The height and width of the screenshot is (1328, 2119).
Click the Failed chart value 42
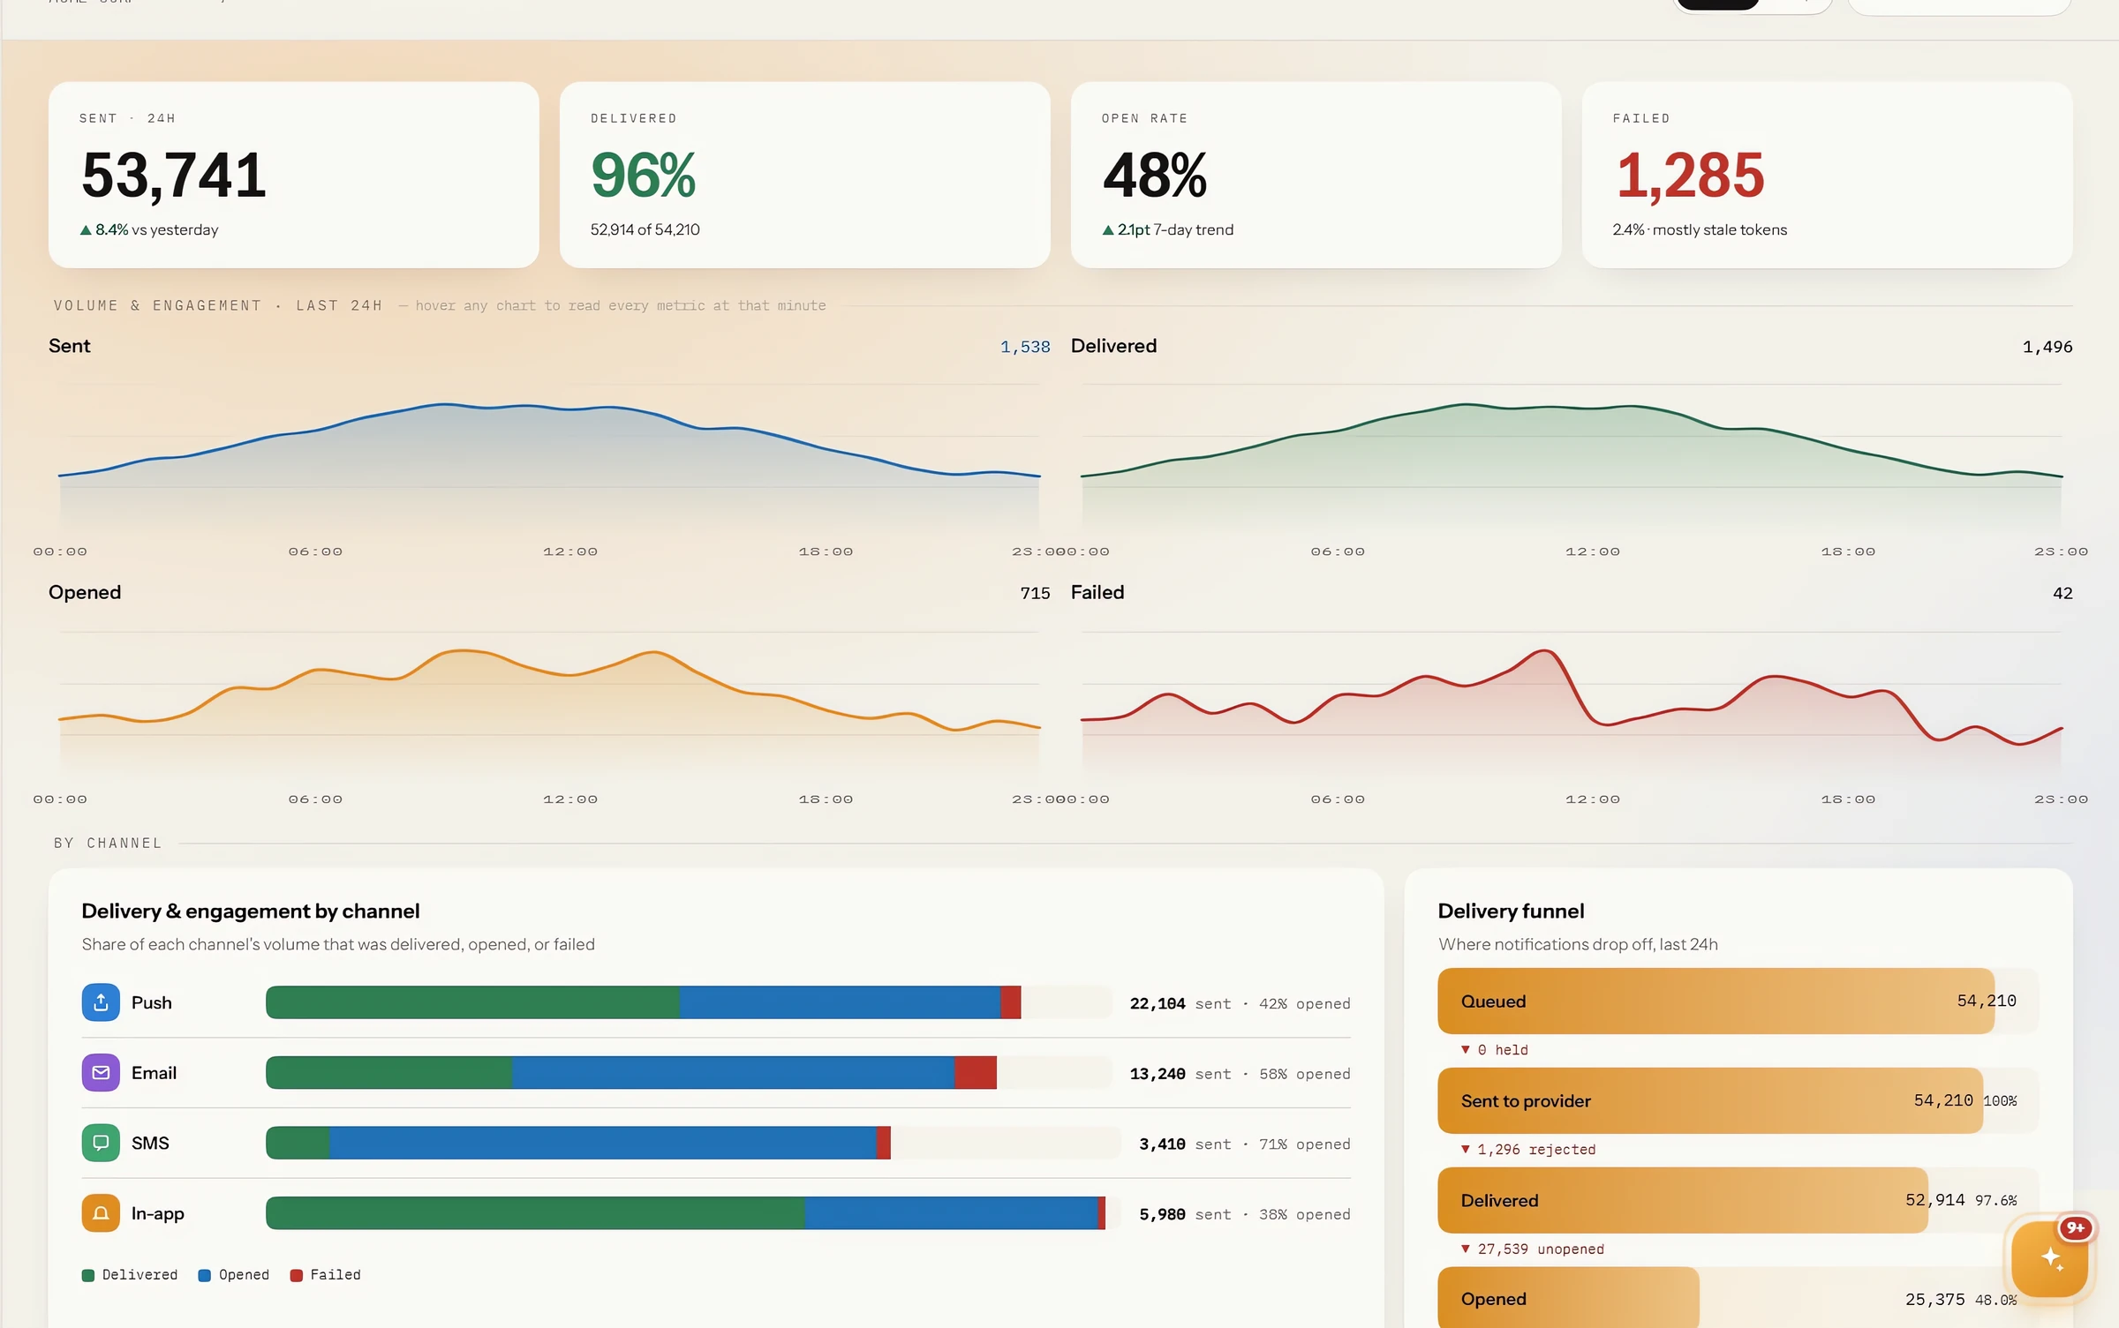(2062, 593)
